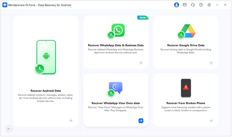Select Recover WhatsApp View Once data title

pos(116,103)
